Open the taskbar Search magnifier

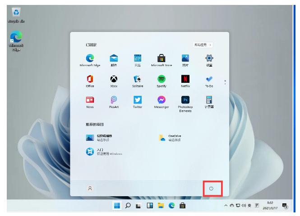point(128,206)
